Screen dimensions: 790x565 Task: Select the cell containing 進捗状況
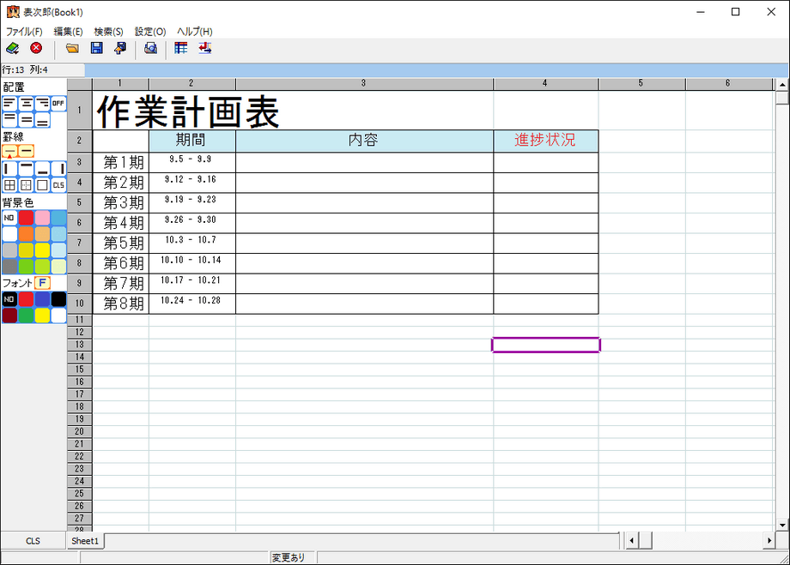point(545,140)
